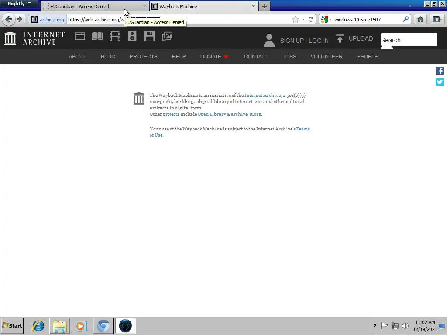Click the network tray icon
Image resolution: width=447 pixels, height=335 pixels.
[395, 325]
